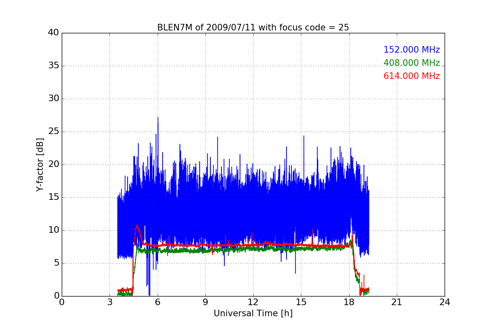This screenshot has height=329, width=494.
Task: Click the 'Y-factor [dB]' axis label
Action: coord(40,164)
